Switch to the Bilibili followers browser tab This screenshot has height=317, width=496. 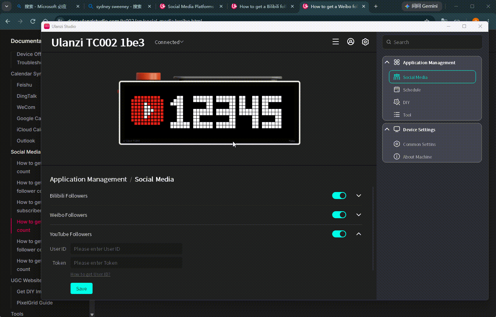point(263,6)
